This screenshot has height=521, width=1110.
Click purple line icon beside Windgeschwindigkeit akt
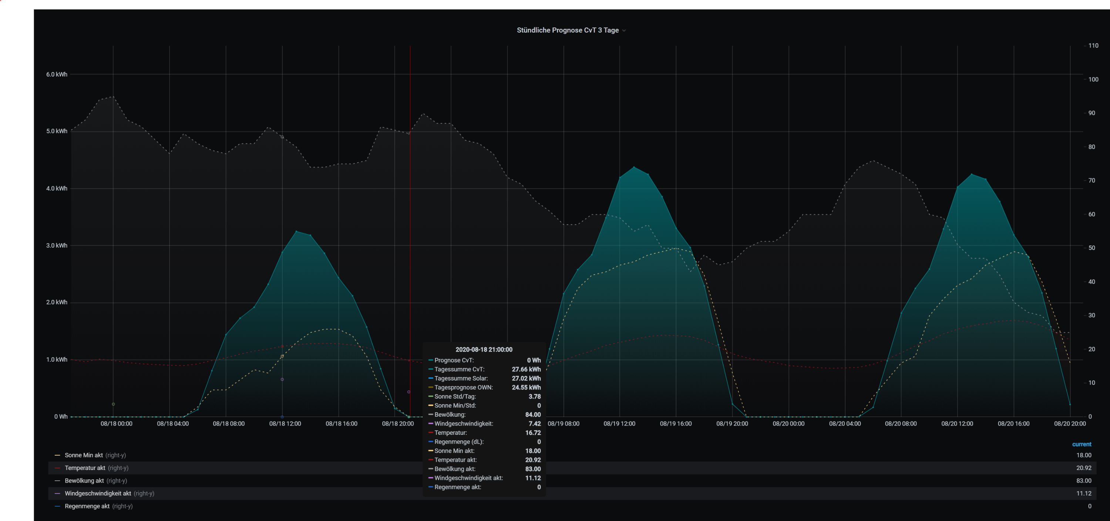point(57,493)
